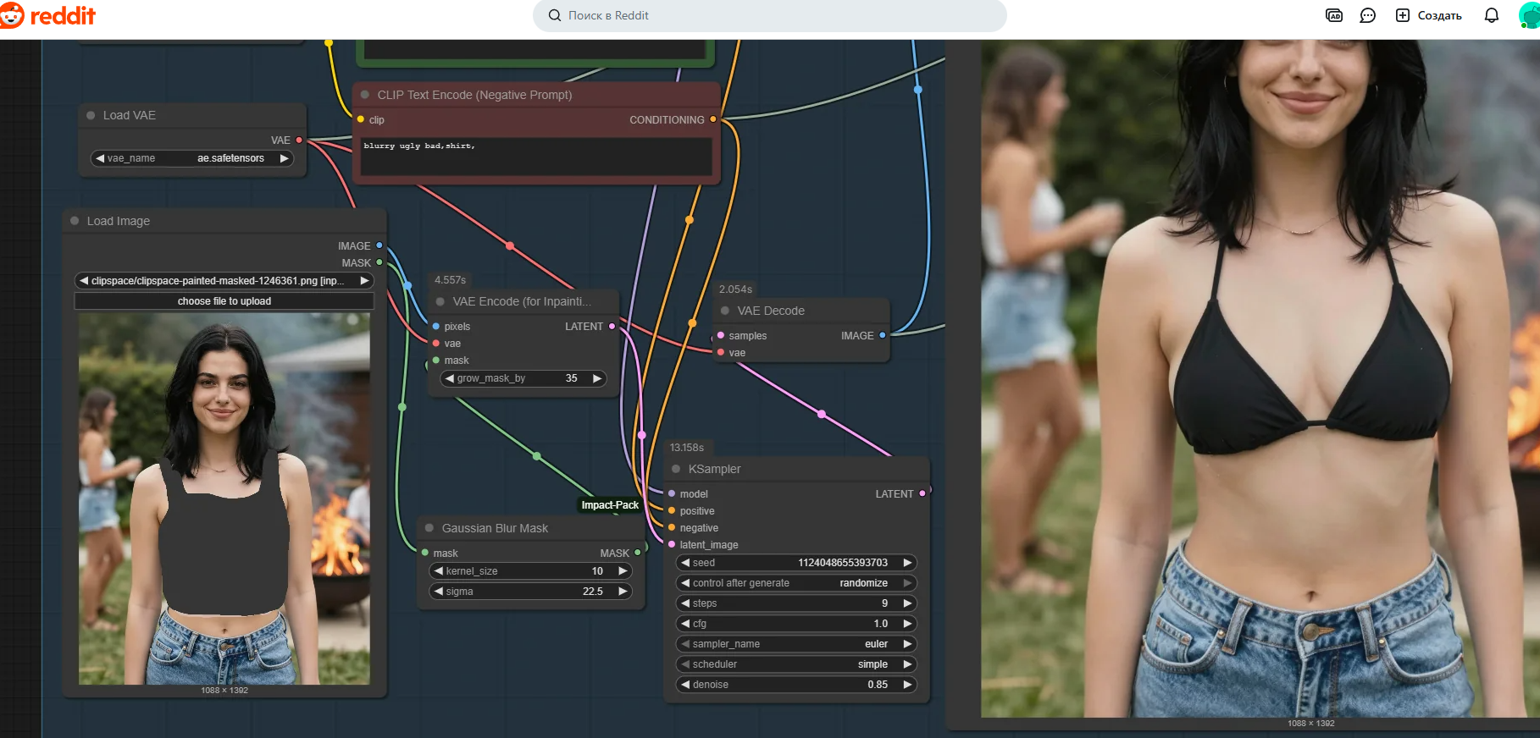The height and width of the screenshot is (738, 1540).
Task: Open the vae_name ae.safetensors selector
Action: tap(192, 158)
